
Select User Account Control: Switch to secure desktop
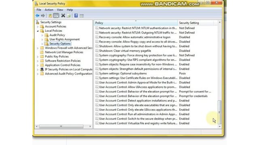(x=138, y=119)
